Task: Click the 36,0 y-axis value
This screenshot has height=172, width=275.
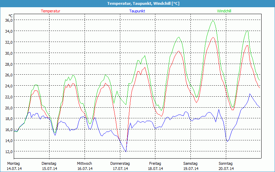Action: click(x=9, y=20)
